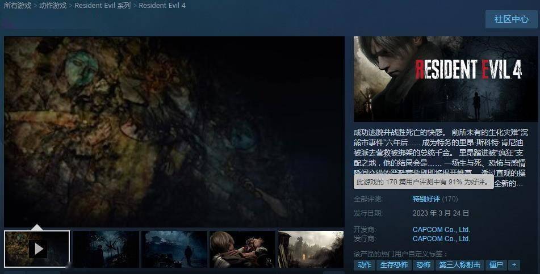The height and width of the screenshot is (274, 540).
Task: Play the trailer in the main video area
Action: 174,132
